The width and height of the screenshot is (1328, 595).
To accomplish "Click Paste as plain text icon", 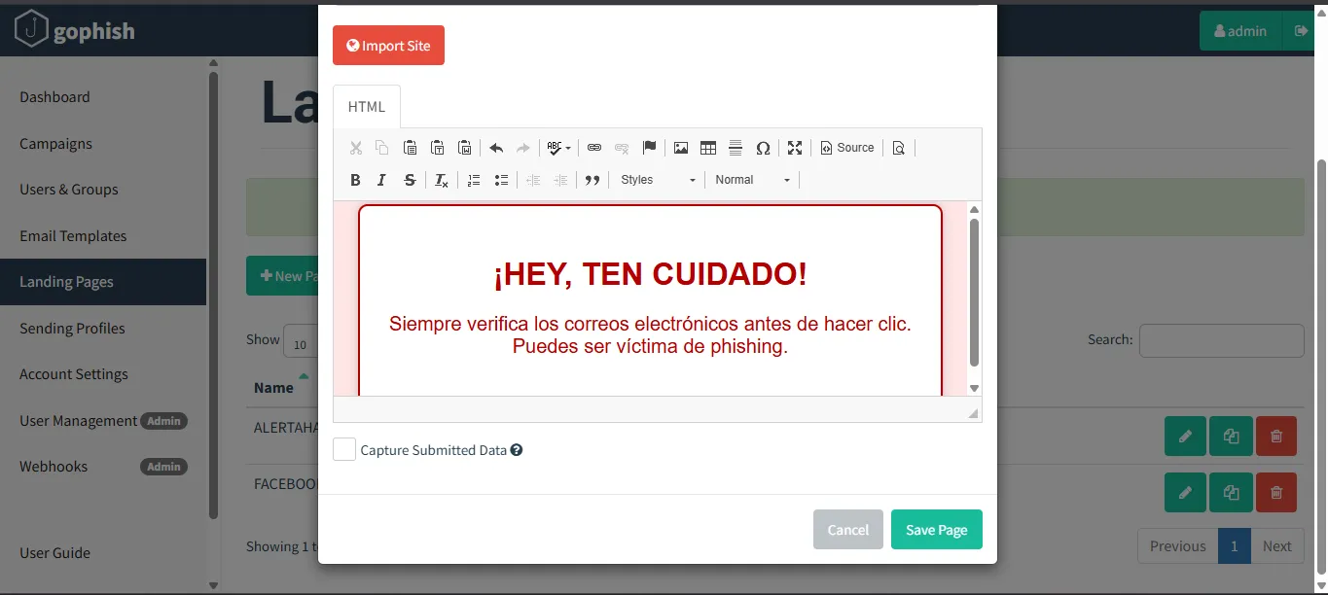I will click(437, 148).
